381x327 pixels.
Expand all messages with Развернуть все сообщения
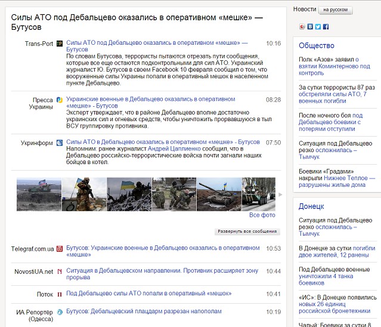[247, 231]
